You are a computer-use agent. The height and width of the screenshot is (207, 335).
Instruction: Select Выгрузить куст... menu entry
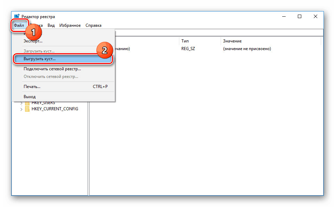(x=63, y=59)
